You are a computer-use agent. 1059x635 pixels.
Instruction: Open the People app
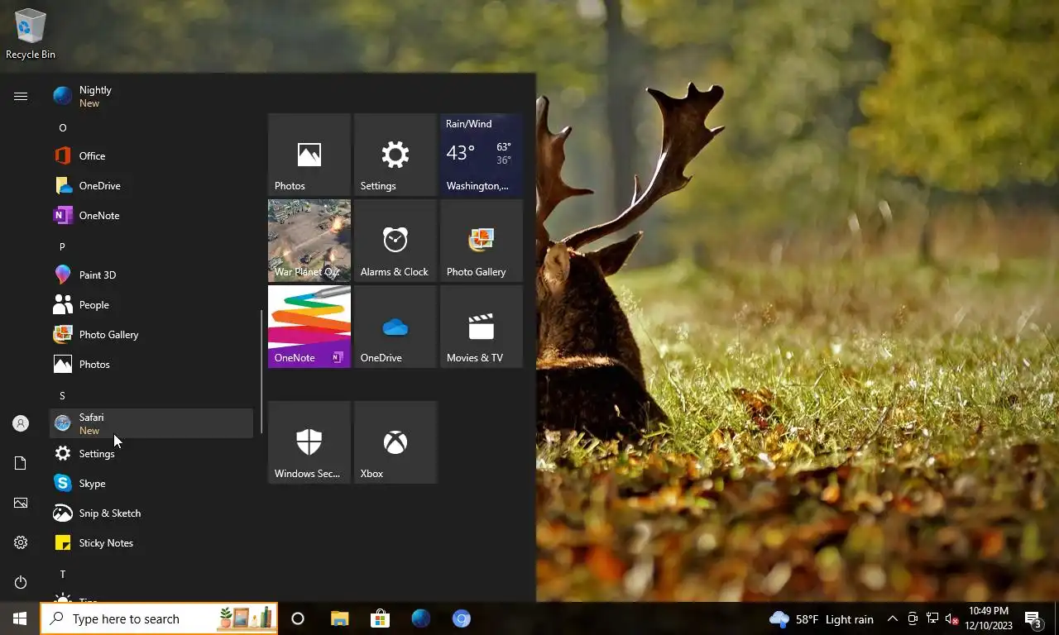[151, 304]
